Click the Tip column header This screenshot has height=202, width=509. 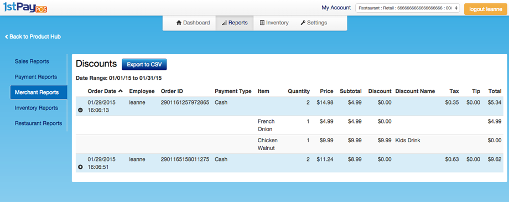[x=476, y=91]
